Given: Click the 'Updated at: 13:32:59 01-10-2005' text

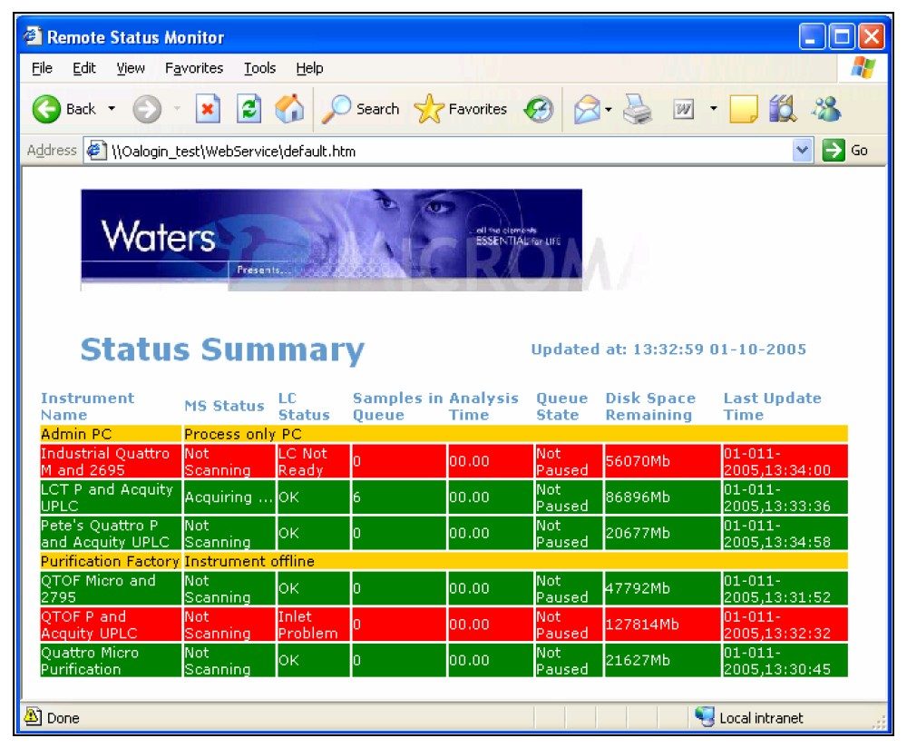Looking at the screenshot, I should point(668,349).
